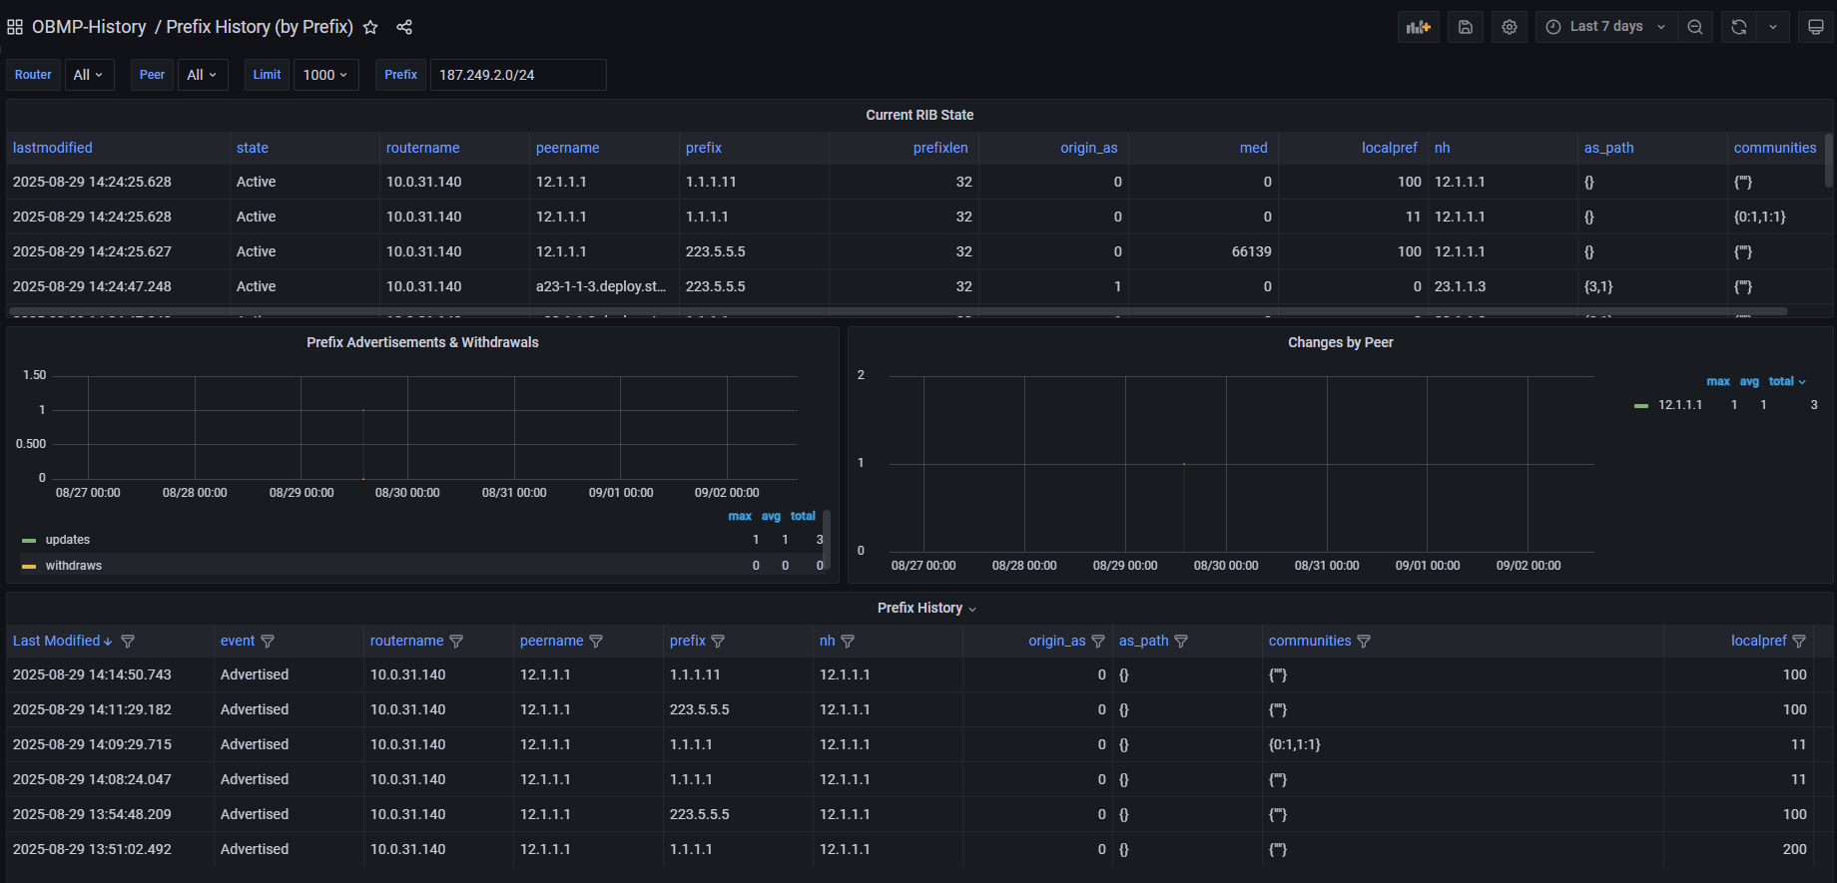Toggle 12.1.1.1 series in Changes legend

coord(1679,405)
